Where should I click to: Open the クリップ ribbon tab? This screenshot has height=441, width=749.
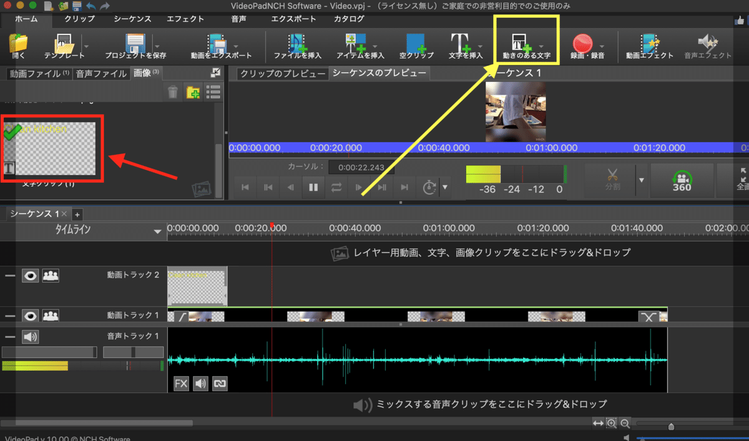79,19
